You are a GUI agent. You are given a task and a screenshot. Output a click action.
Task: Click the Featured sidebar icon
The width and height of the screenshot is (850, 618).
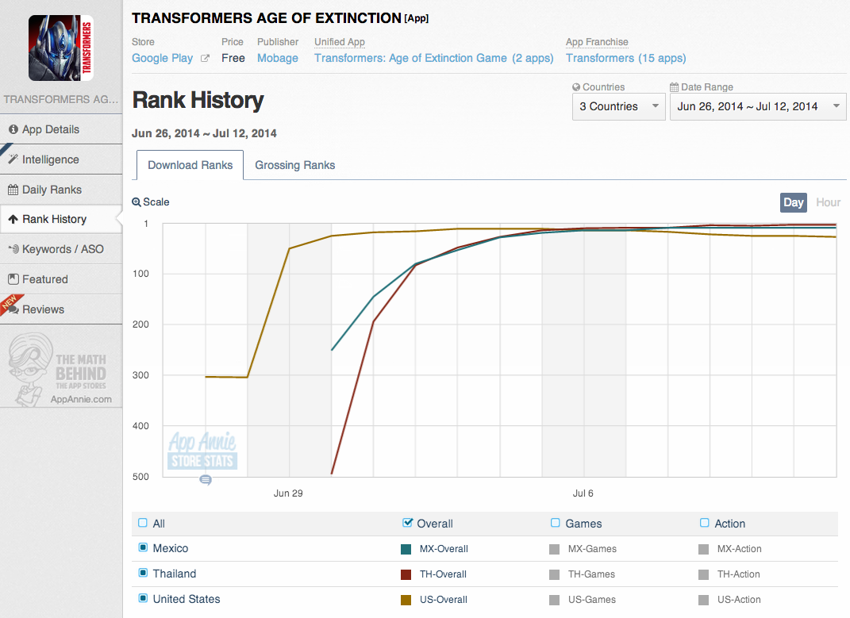(13, 279)
